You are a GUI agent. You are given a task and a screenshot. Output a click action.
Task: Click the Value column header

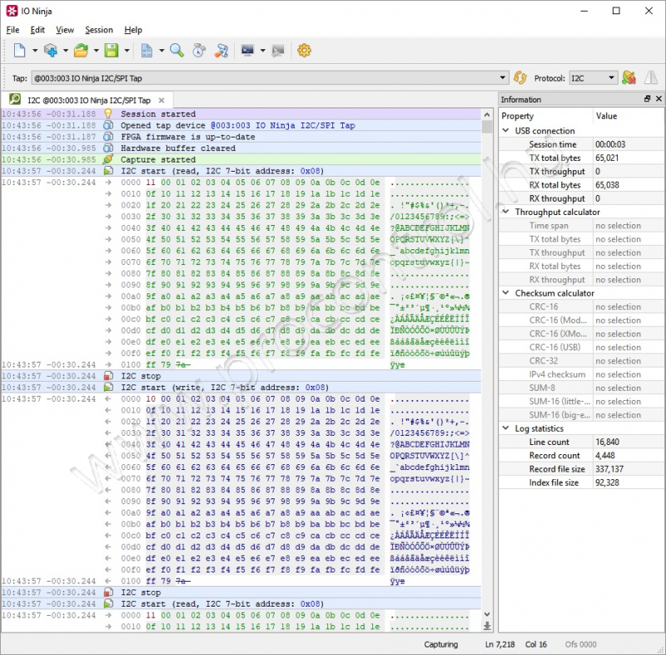coord(629,116)
